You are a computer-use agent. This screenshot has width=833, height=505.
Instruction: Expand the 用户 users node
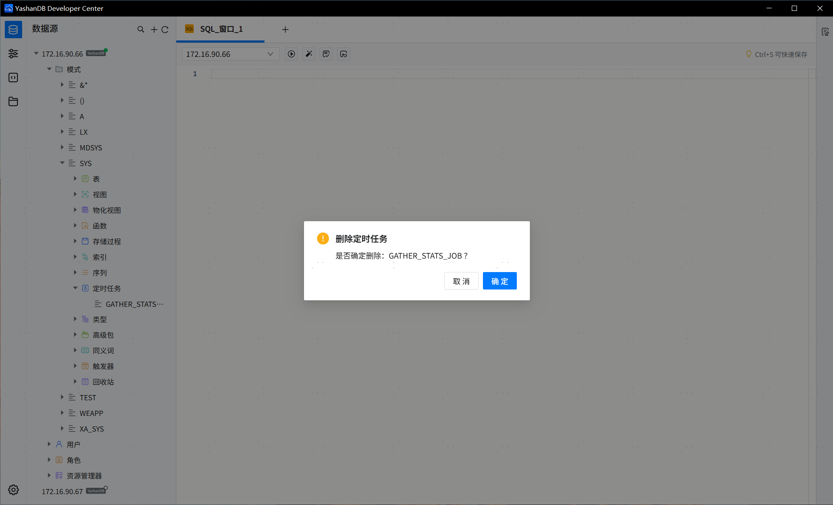[x=49, y=444]
